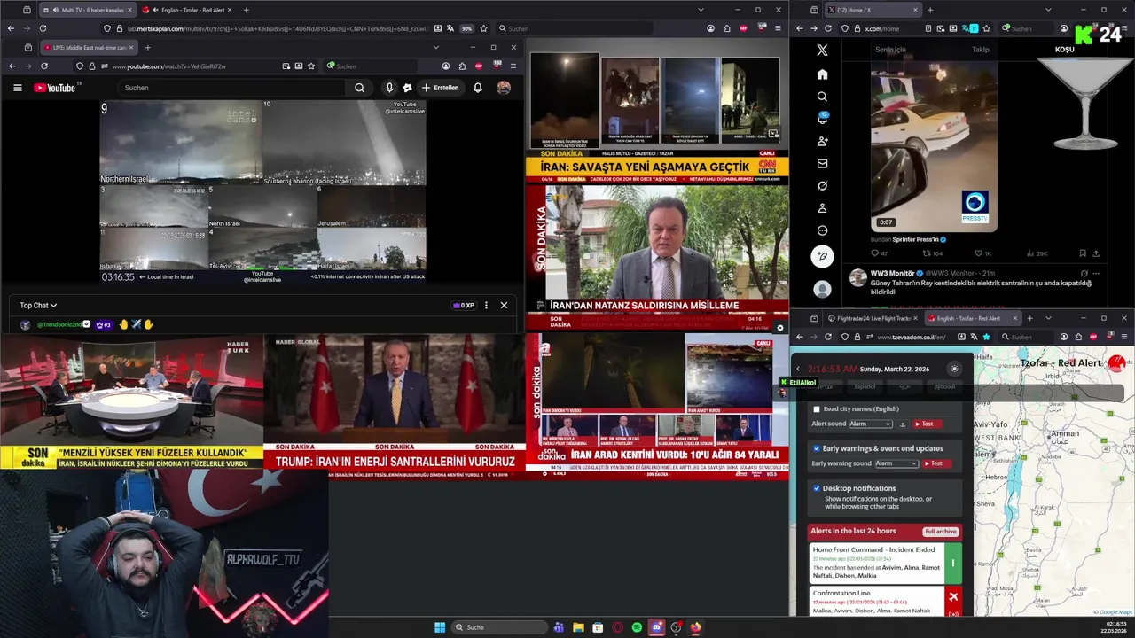1135x638 pixels.
Task: Open Home Front Command Incident Ended alert
Action: pyautogui.click(x=885, y=563)
